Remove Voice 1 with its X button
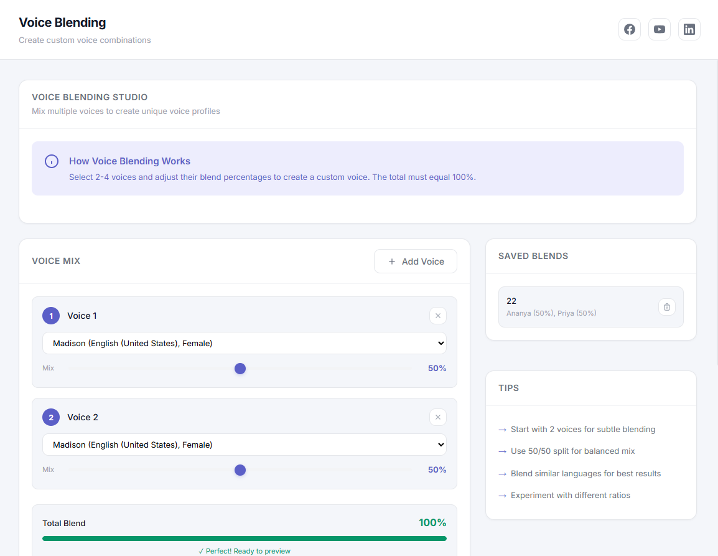 [437, 316]
